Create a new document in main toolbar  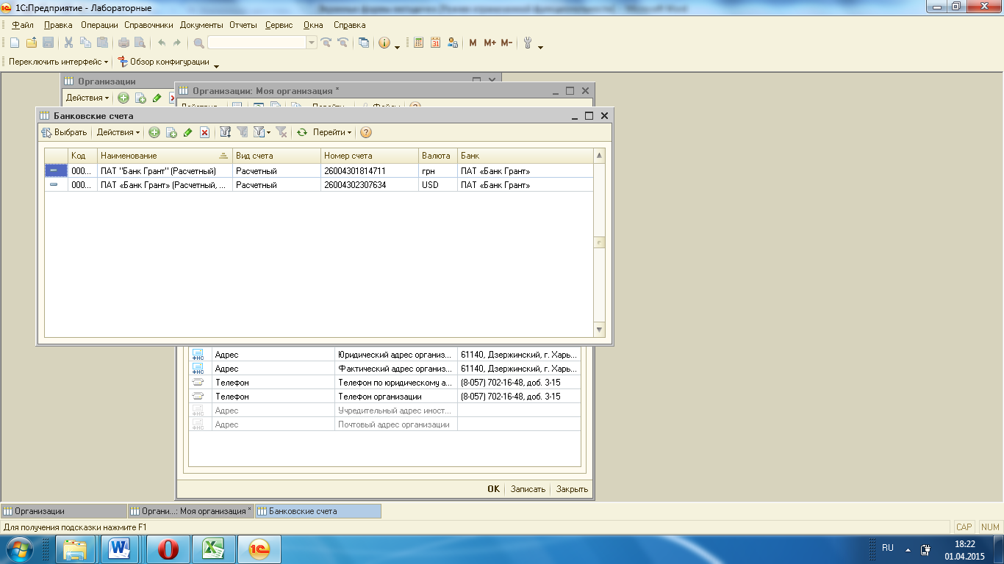click(x=15, y=43)
